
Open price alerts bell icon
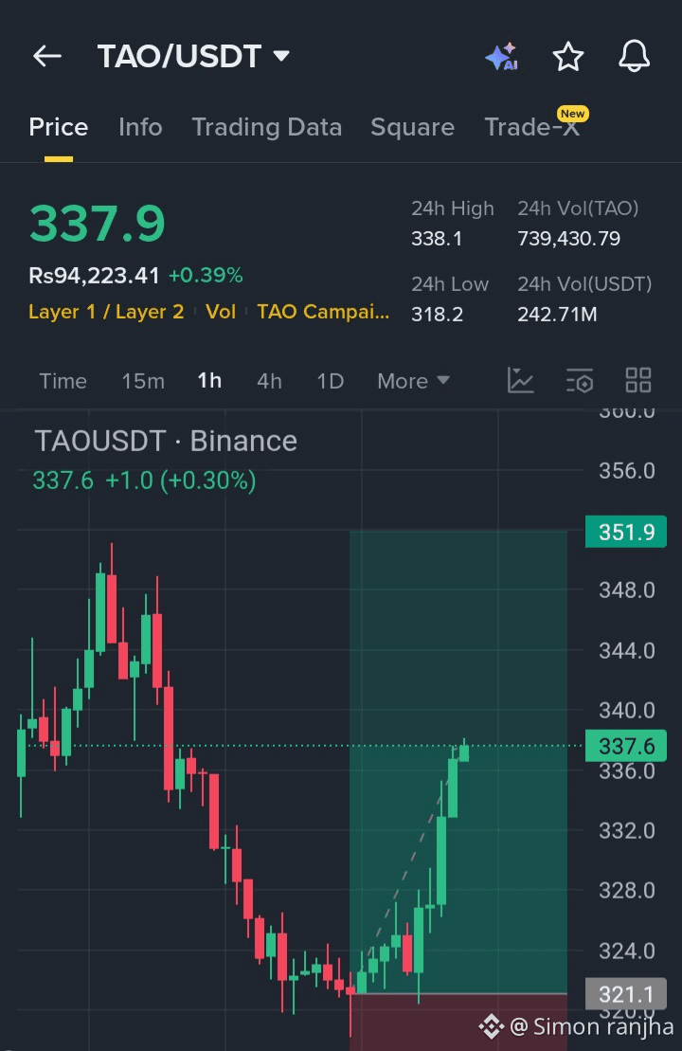coord(634,56)
